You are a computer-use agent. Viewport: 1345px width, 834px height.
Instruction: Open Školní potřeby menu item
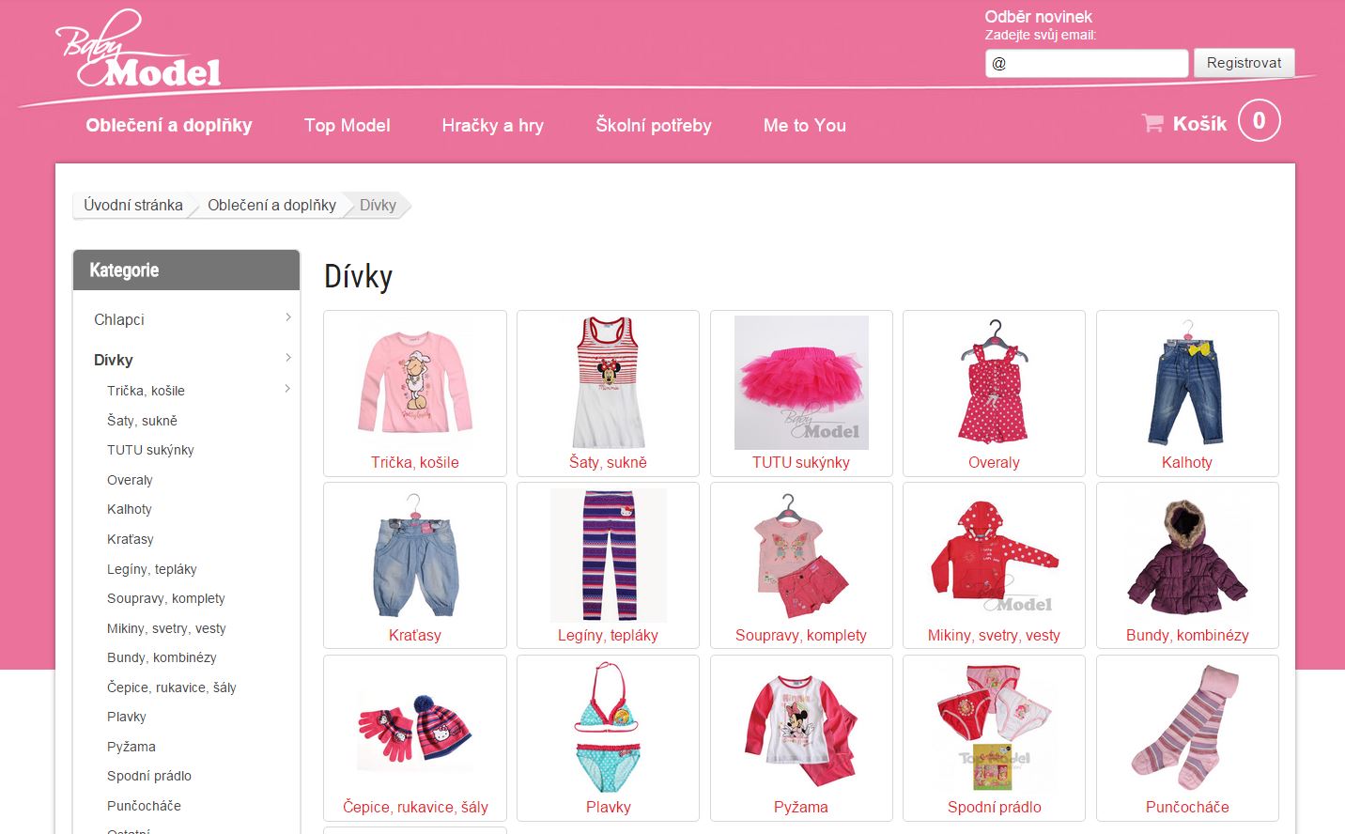coord(653,125)
